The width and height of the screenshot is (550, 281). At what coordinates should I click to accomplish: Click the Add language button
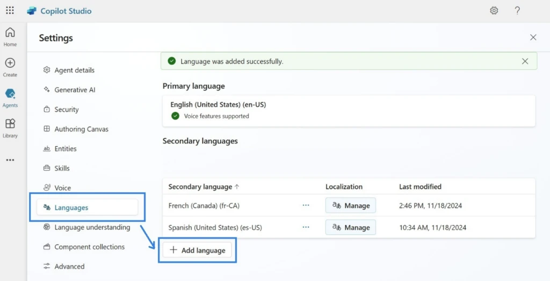[198, 250]
